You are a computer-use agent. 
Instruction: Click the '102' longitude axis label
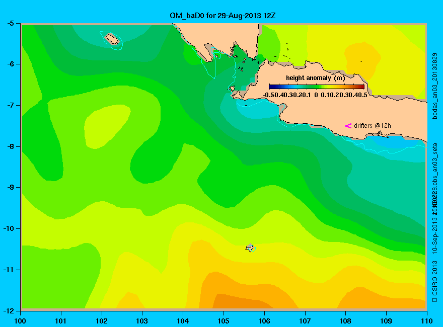(x=101, y=321)
